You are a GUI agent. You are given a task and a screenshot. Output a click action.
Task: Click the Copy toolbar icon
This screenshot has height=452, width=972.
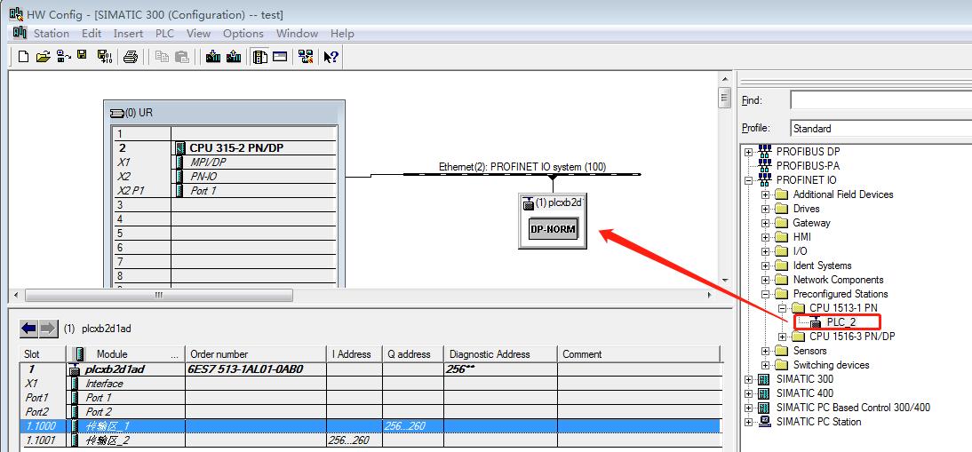tap(162, 58)
